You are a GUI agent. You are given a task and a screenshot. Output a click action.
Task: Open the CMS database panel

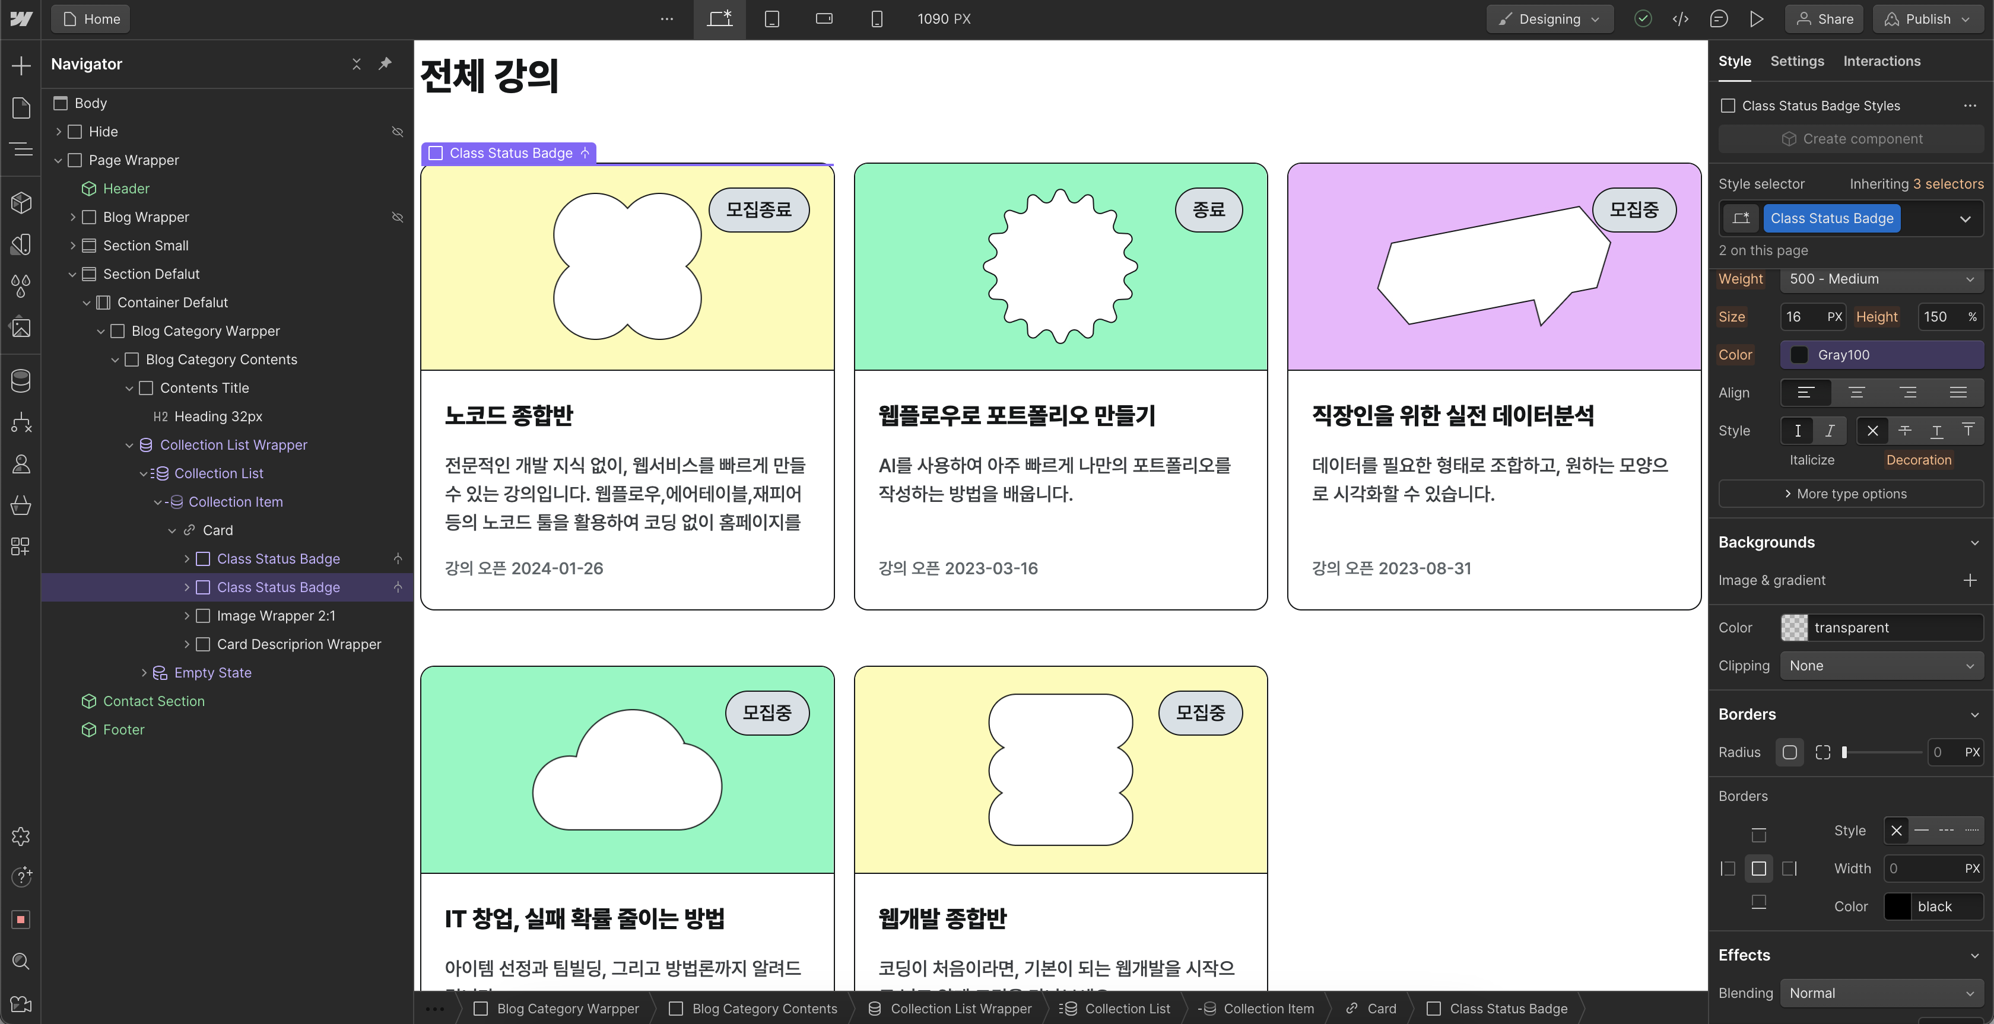[21, 380]
